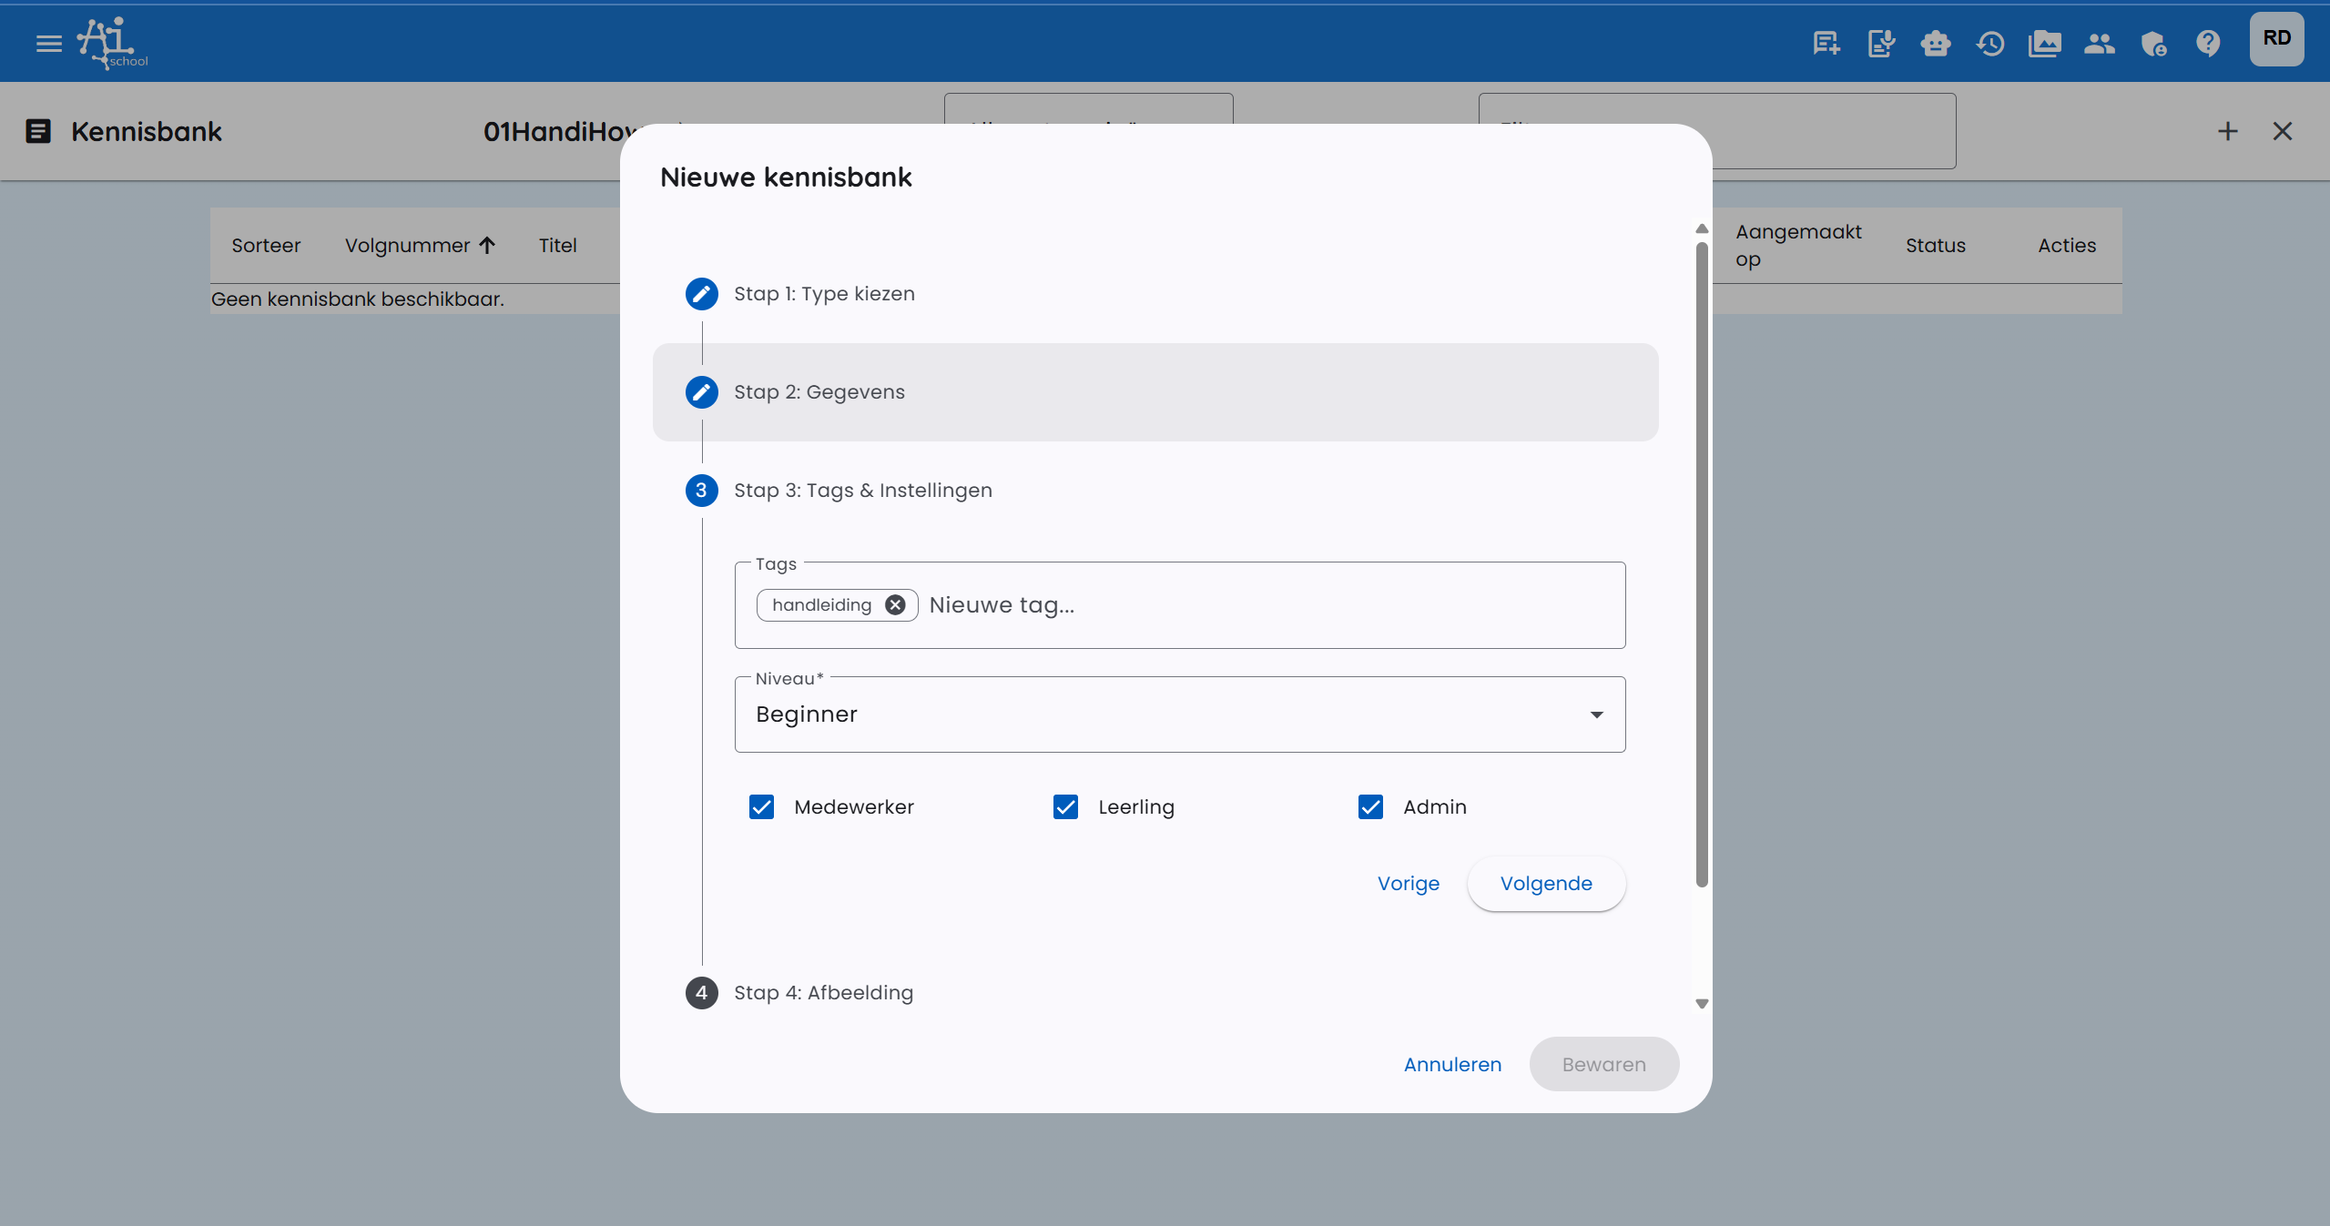This screenshot has width=2330, height=1226.
Task: Disable the Medewerker checkbox
Action: (x=761, y=806)
